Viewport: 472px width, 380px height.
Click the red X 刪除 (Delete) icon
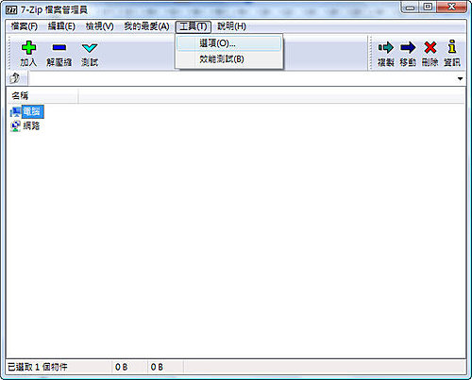pos(430,48)
